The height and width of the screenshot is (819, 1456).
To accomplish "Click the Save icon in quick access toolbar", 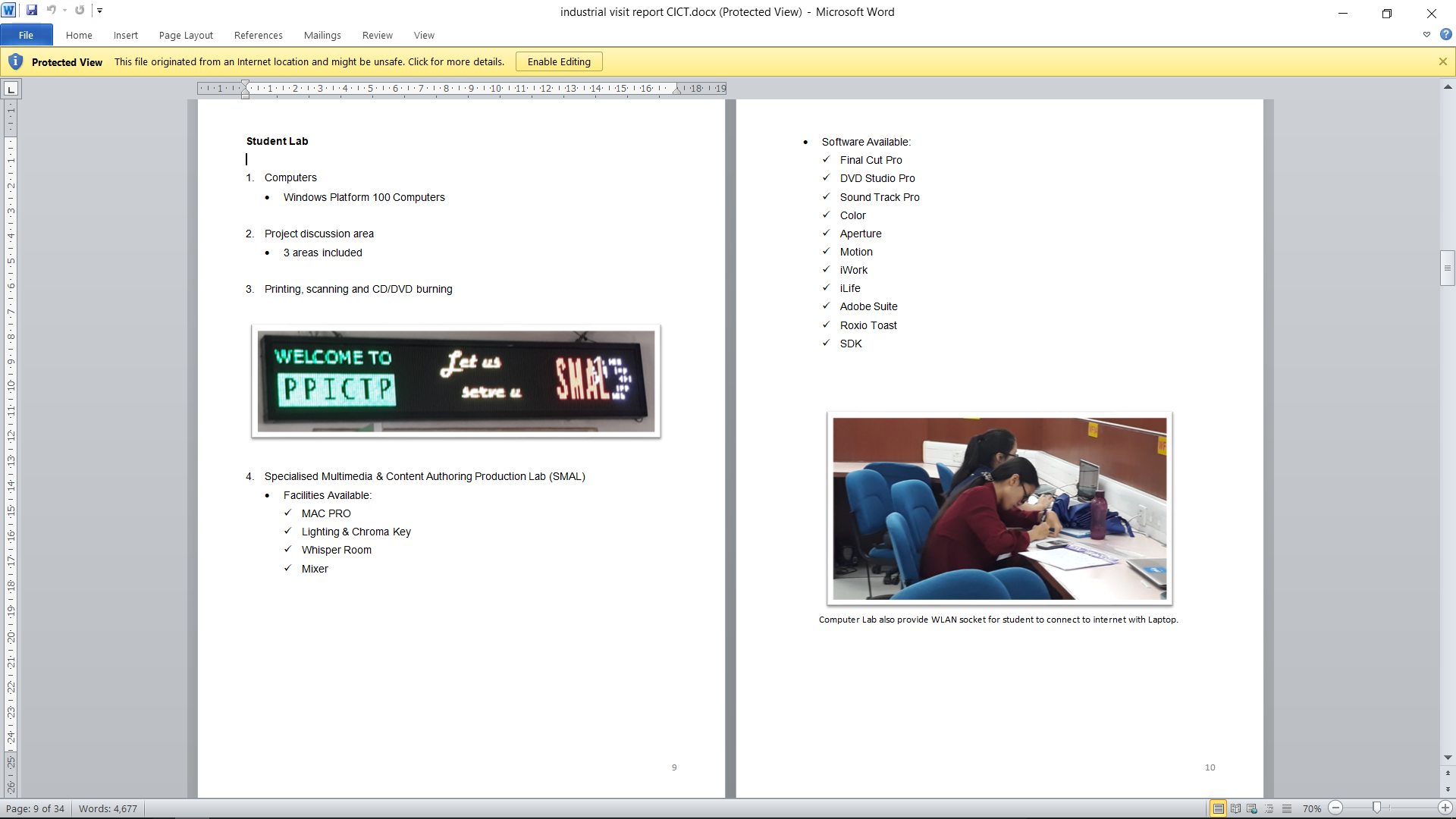I will [32, 11].
